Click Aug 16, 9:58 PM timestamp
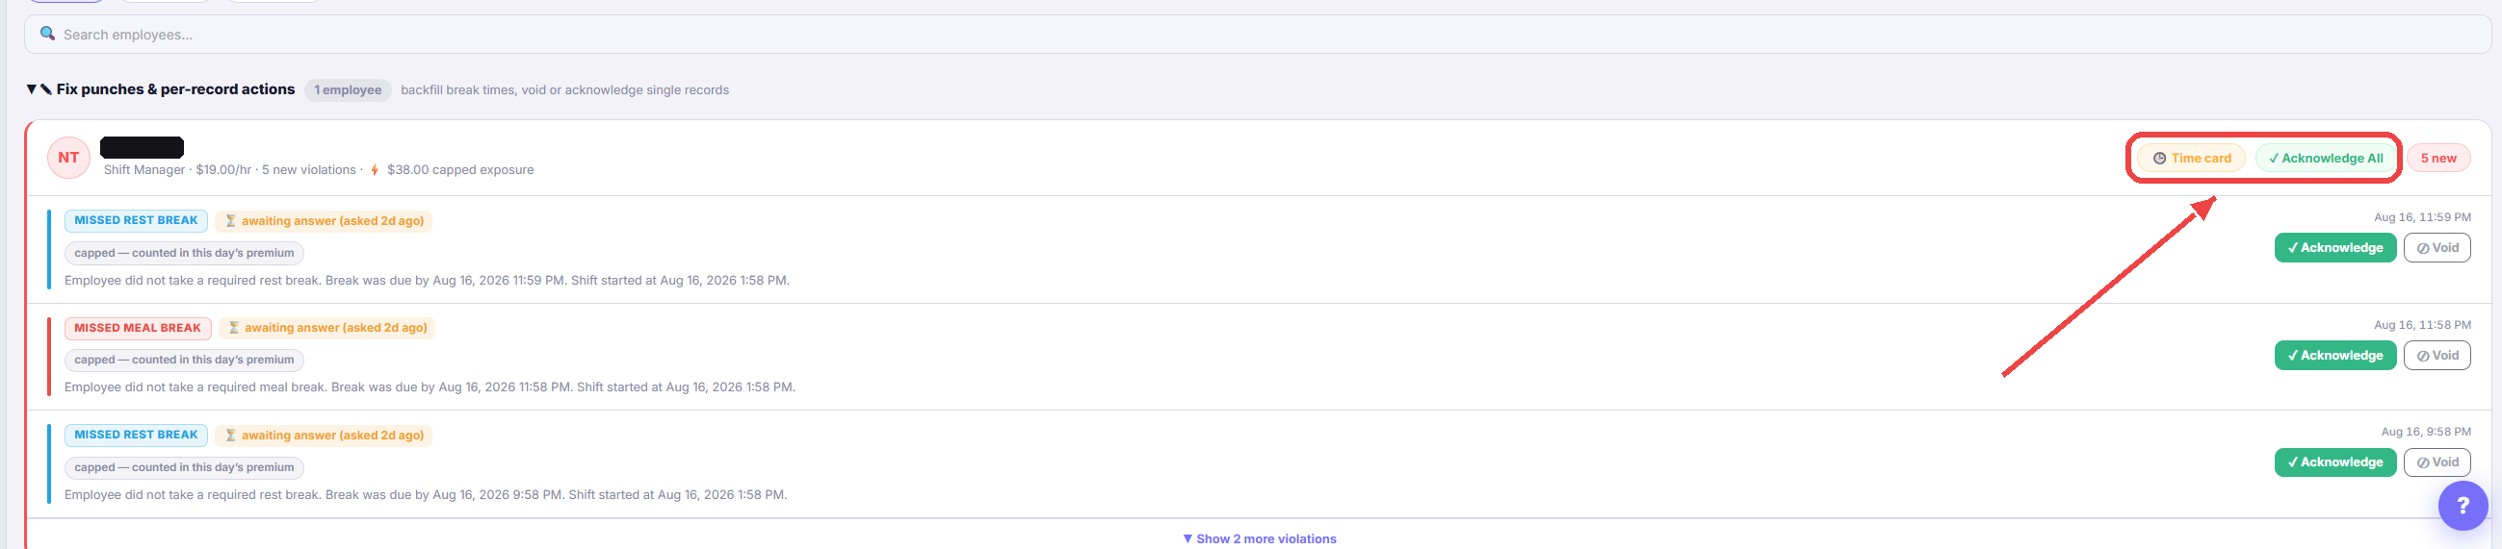The image size is (2502, 549). click(2426, 432)
